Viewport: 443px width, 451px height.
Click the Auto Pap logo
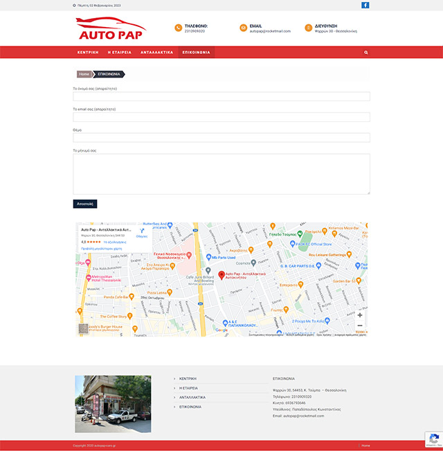tap(111, 28)
